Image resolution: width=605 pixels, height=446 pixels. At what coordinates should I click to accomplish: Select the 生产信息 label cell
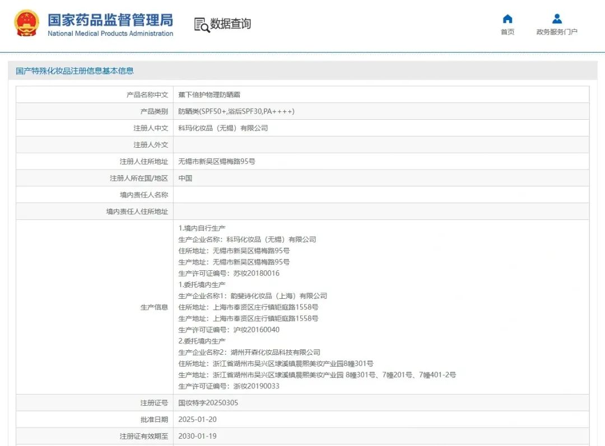95,307
